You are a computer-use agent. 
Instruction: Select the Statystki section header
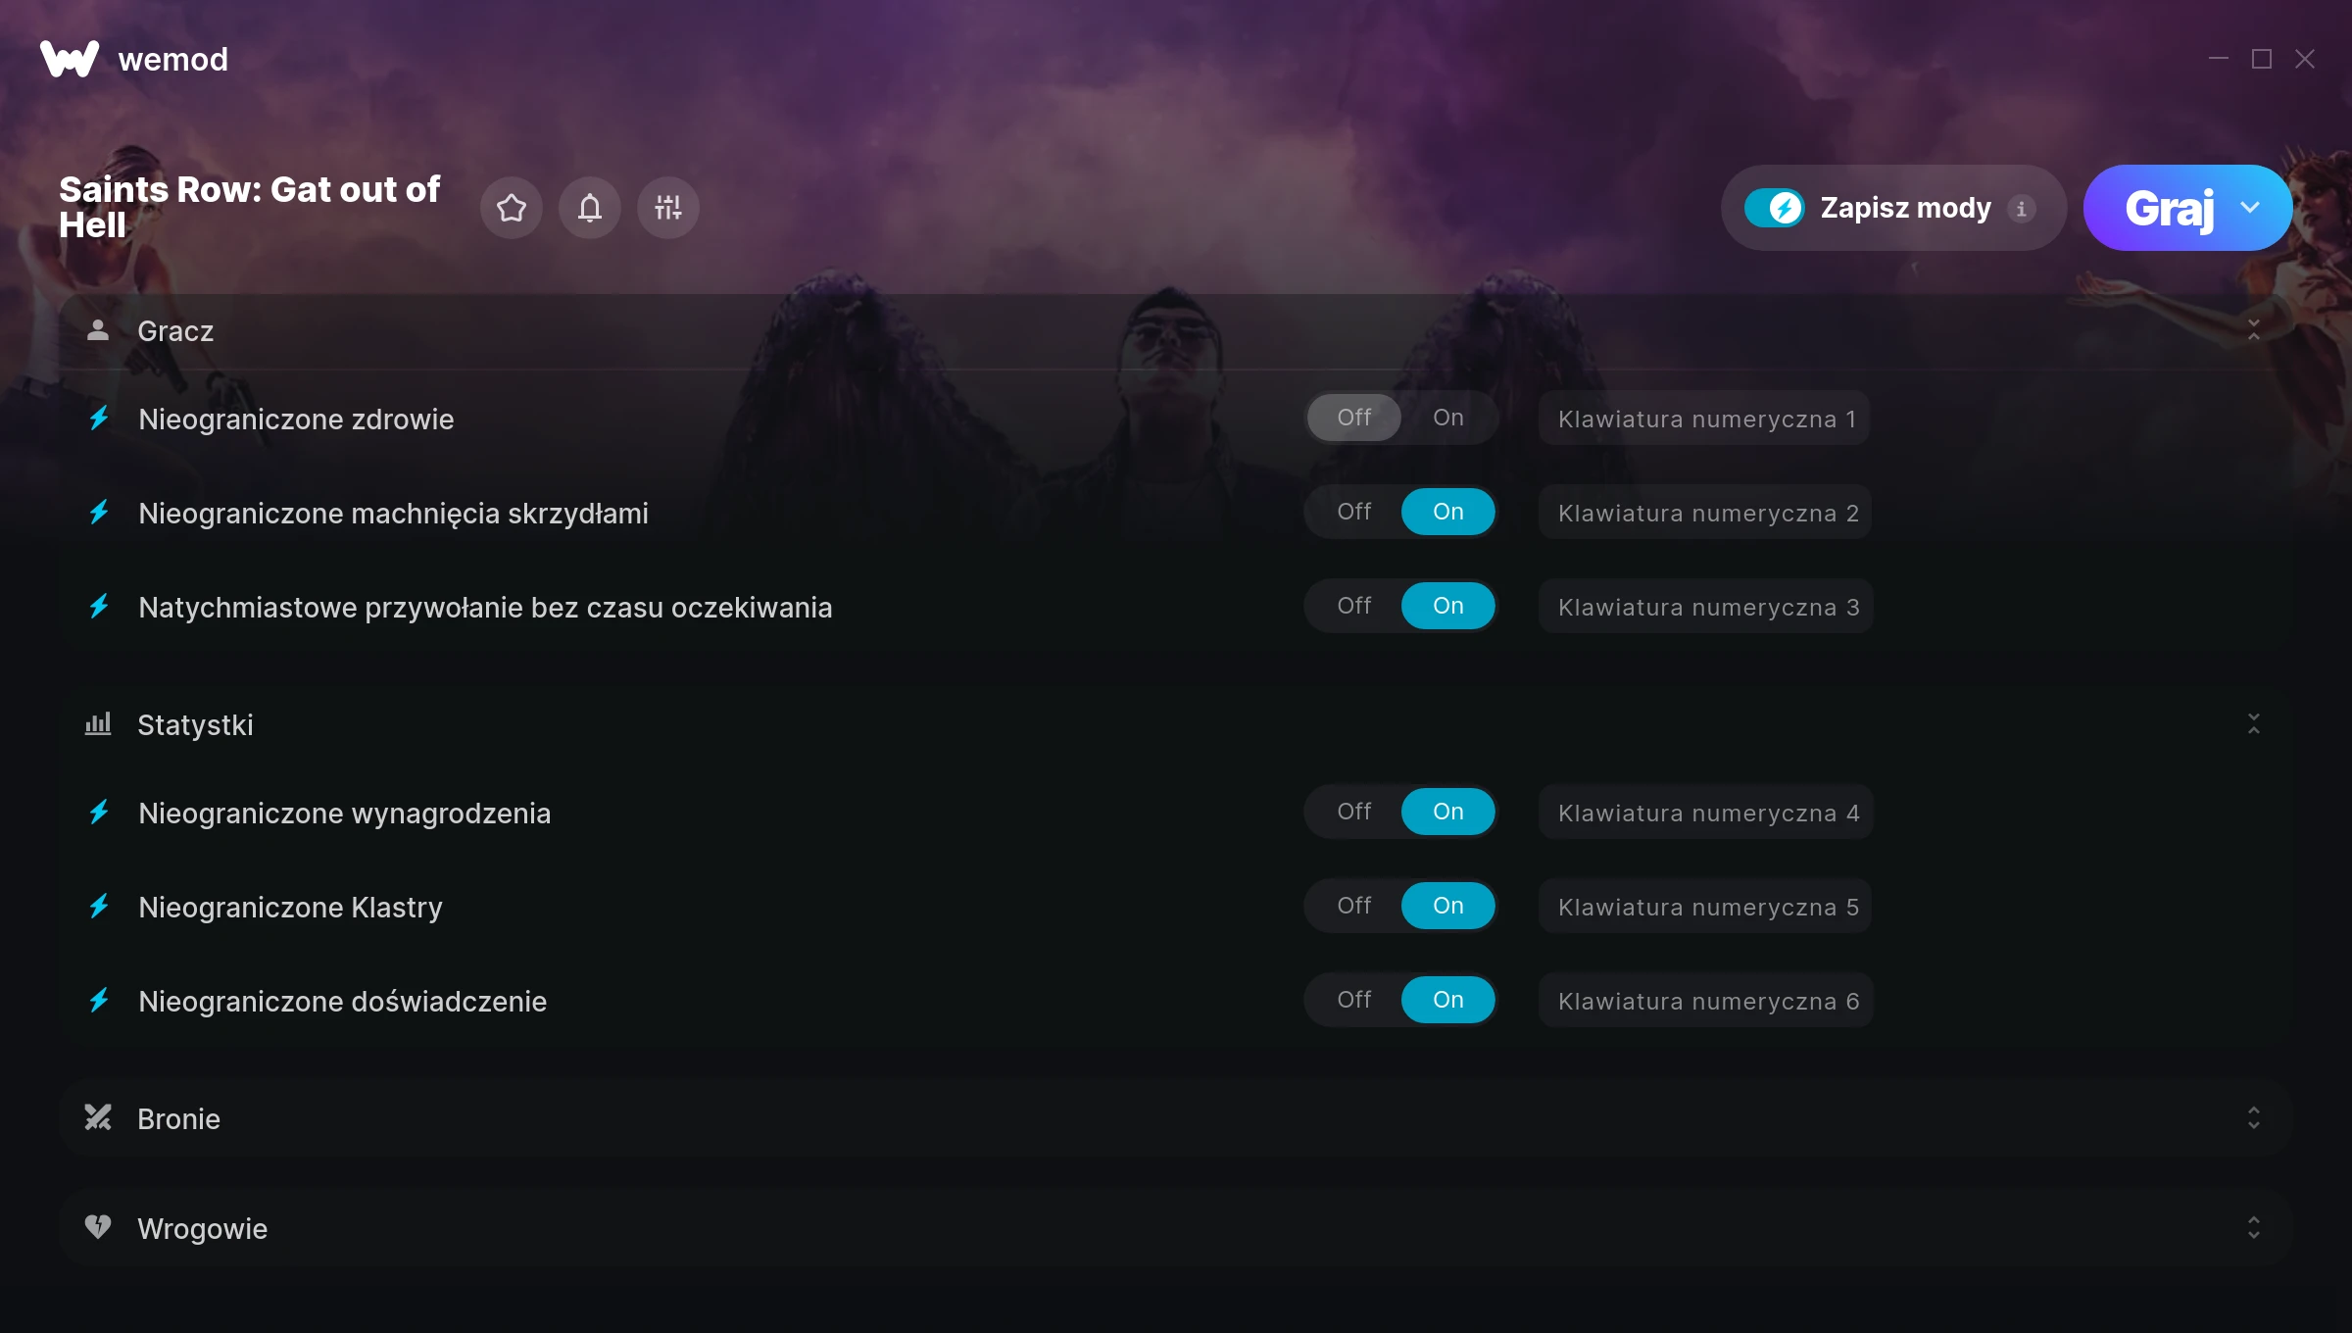(1176, 724)
